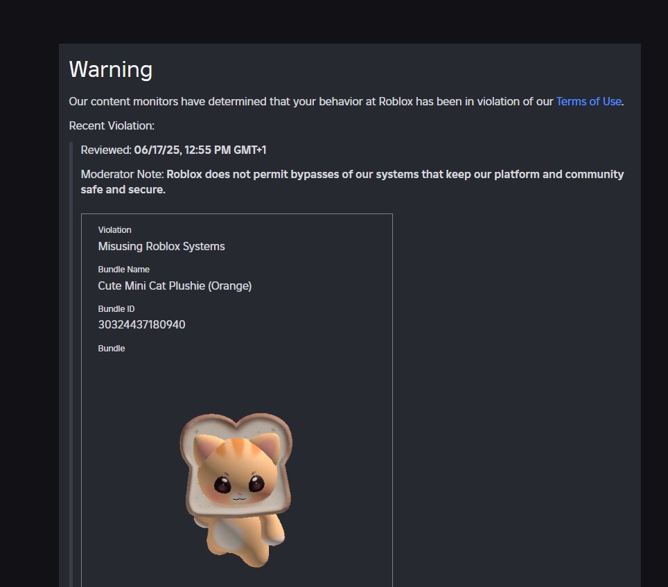This screenshot has width=668, height=587.
Task: Click the Bundle Name field label
Action: point(123,269)
